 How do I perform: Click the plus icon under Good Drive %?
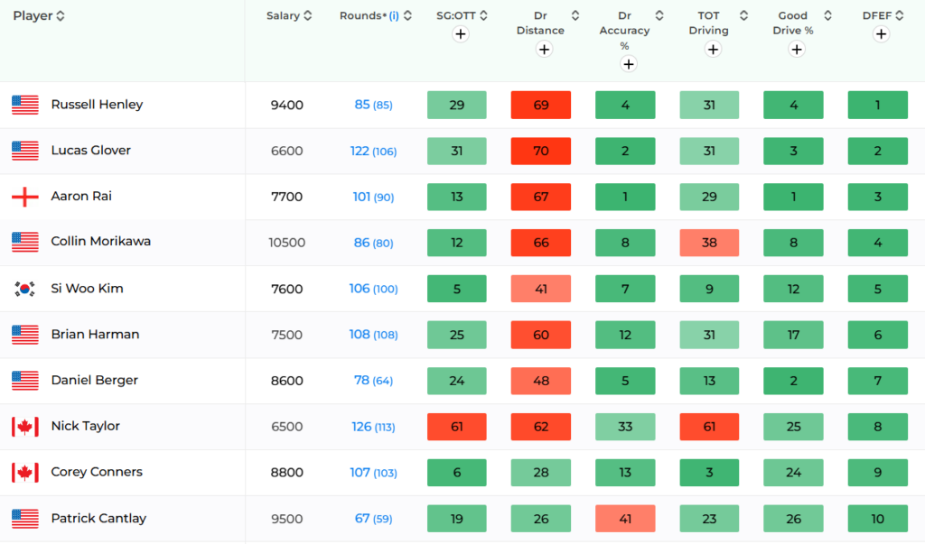point(796,49)
